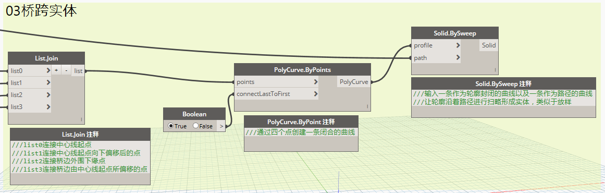This screenshot has width=605, height=193.
Task: Click the 03桥跨实体 group title
Action: click(x=41, y=11)
